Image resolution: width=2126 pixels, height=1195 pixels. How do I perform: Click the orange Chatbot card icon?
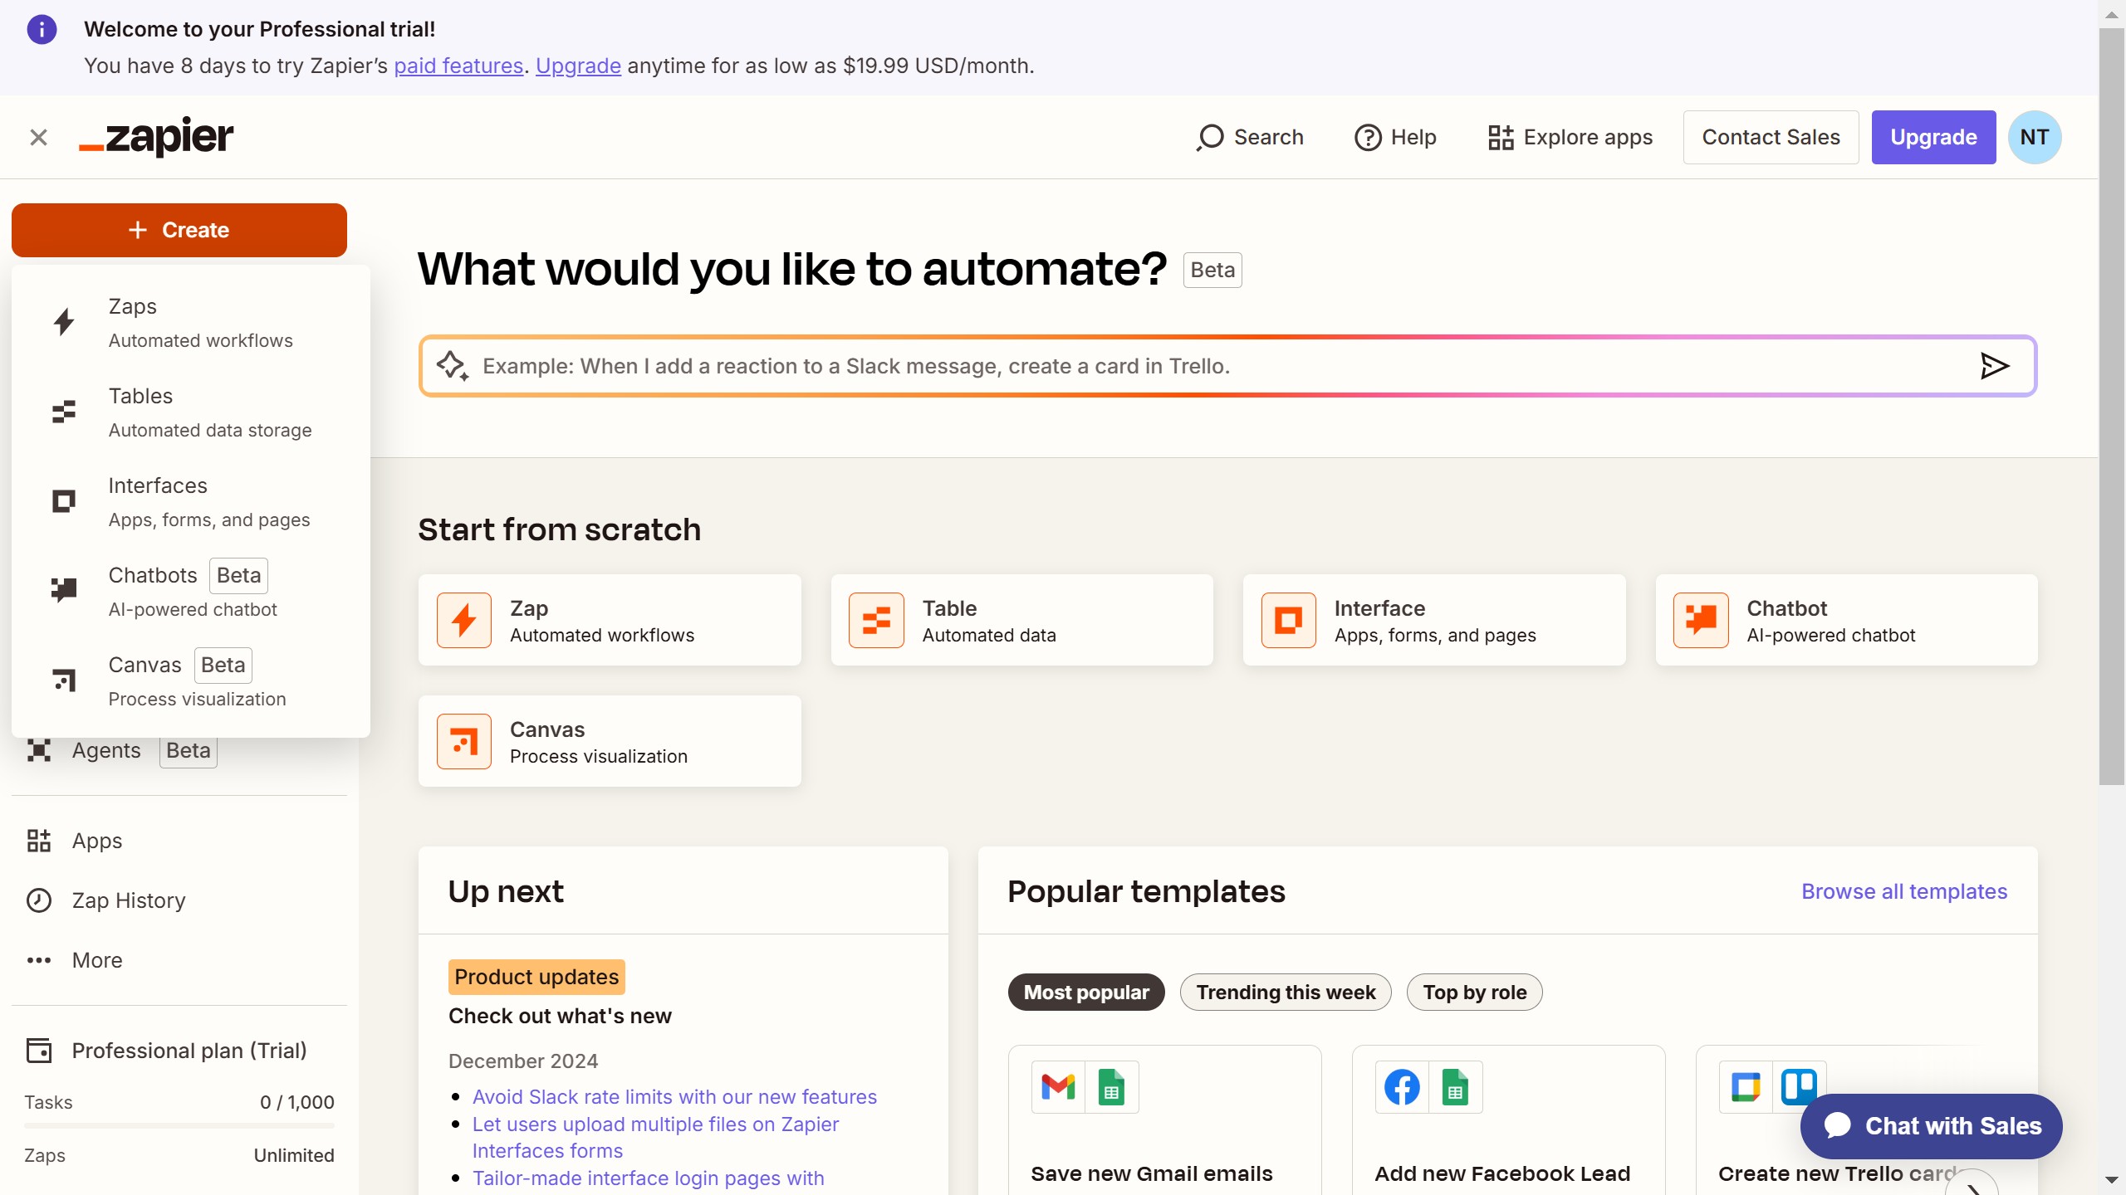(1701, 620)
